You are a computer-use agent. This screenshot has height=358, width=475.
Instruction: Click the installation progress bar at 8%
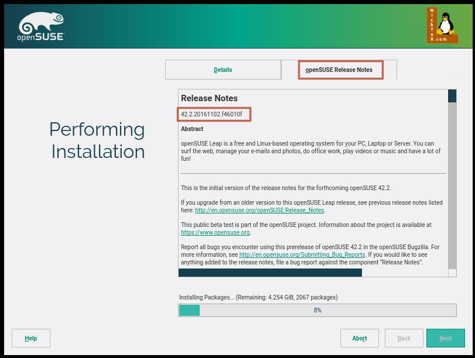pos(317,310)
